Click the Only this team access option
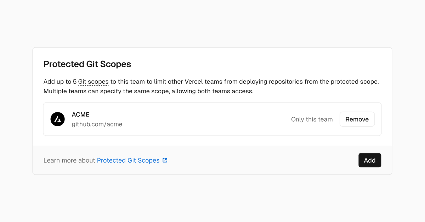425x222 pixels. pos(312,119)
